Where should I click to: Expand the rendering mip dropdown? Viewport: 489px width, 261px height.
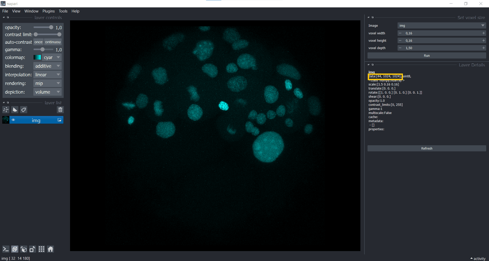[x=47, y=83]
